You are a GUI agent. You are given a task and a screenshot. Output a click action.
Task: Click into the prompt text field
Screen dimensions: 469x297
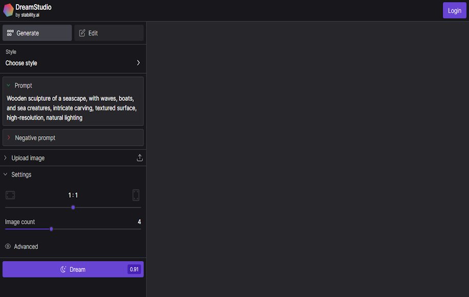(x=73, y=108)
